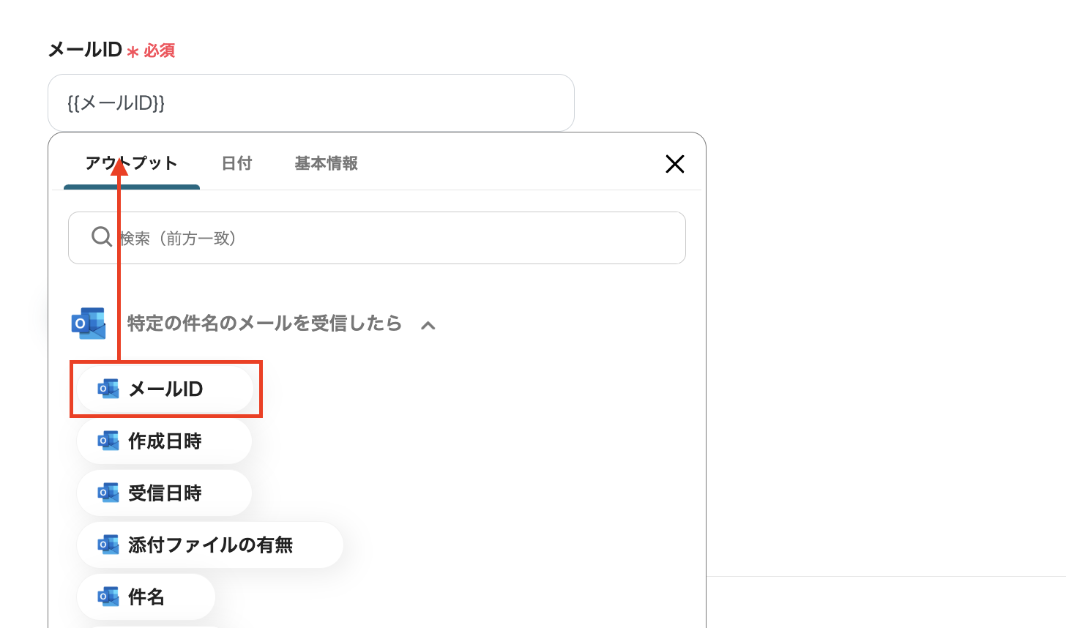
Task: Click 特定の件名のメールを受信したら header text
Action: pyautogui.click(x=264, y=324)
